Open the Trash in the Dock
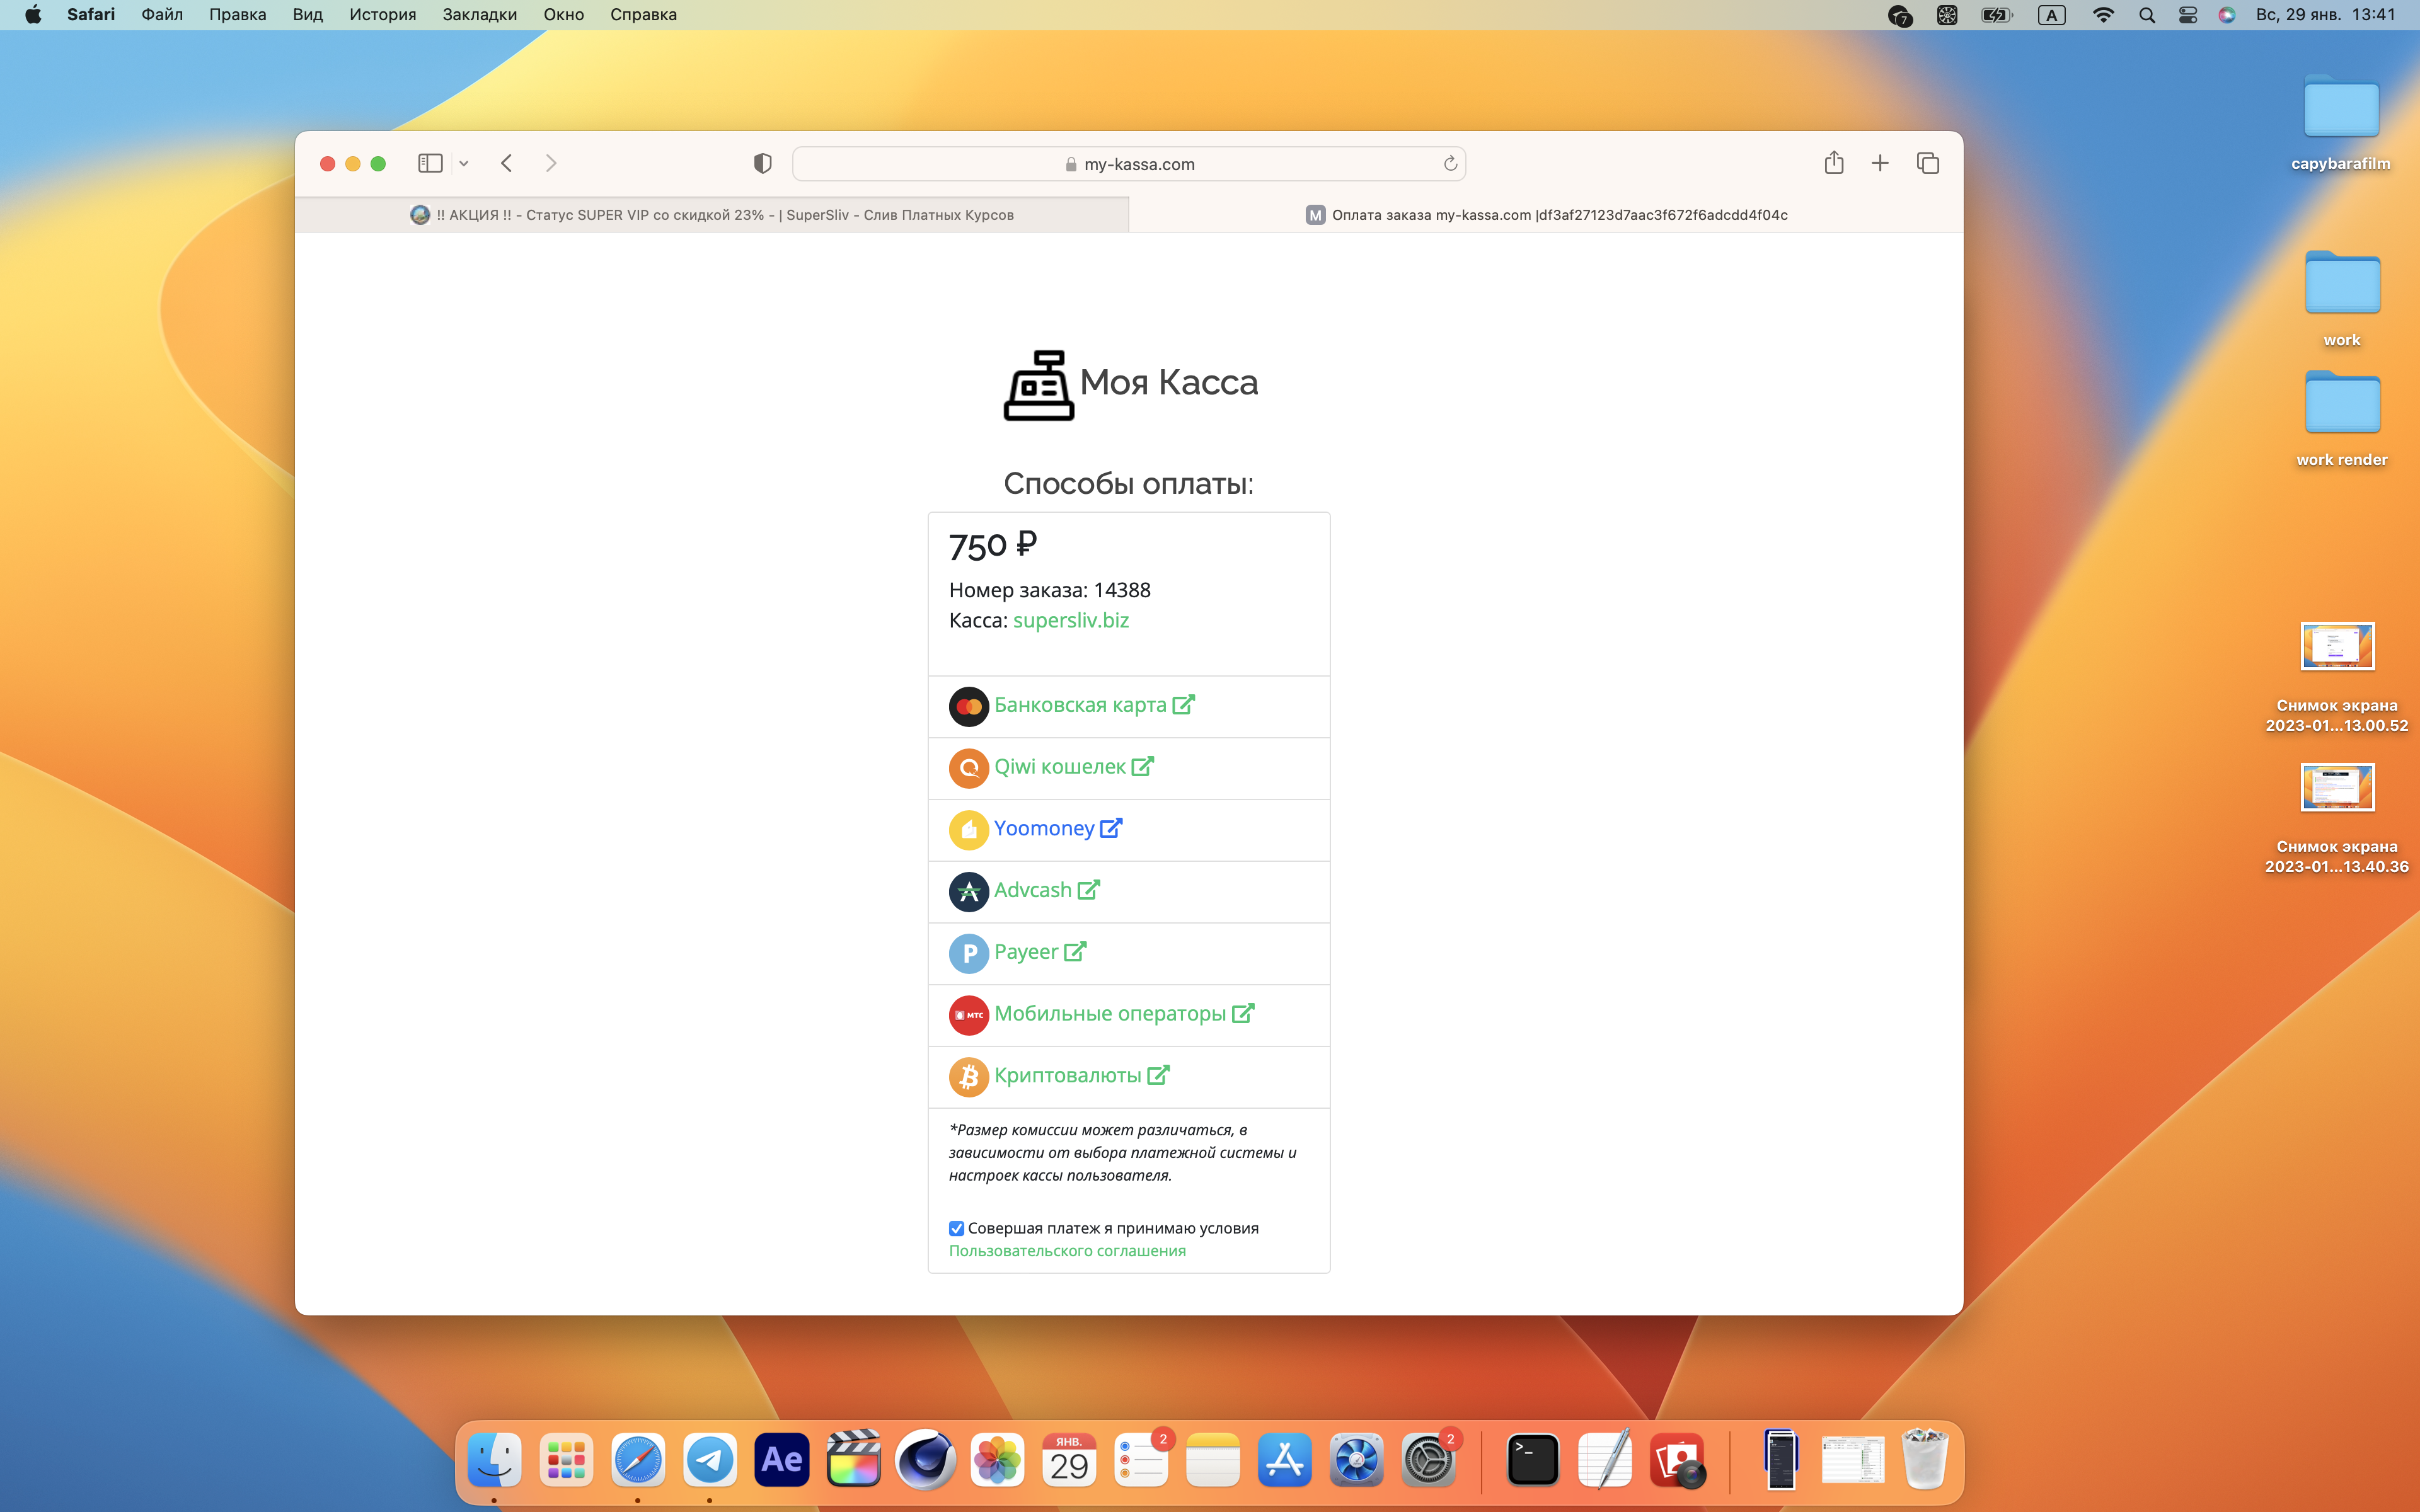Screen dimensions: 2420x1512 [x=1925, y=1460]
